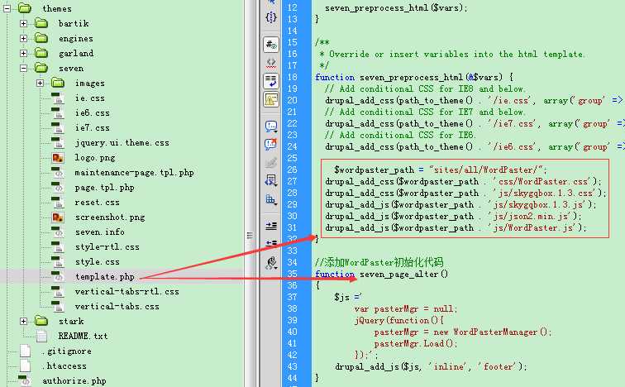This screenshot has width=625, height=387.
Task: Toggle Syntax Error Alerts warning icon
Action: 271,99
